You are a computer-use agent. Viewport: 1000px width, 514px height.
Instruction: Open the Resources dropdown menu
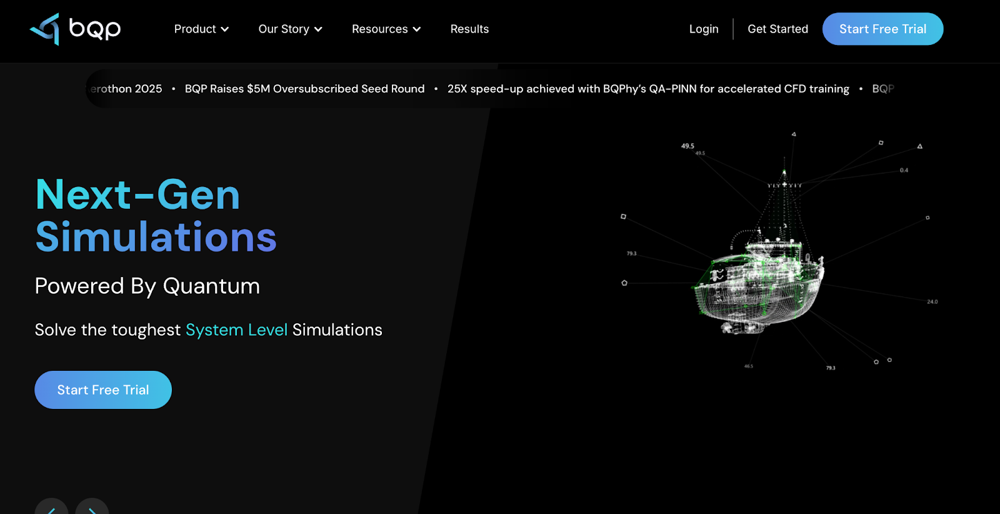click(x=386, y=29)
